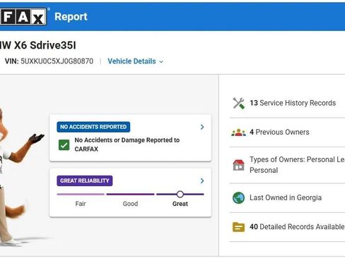Open the Vehicle Details dropdown
Screen dimensions: 345x258
click(x=136, y=61)
